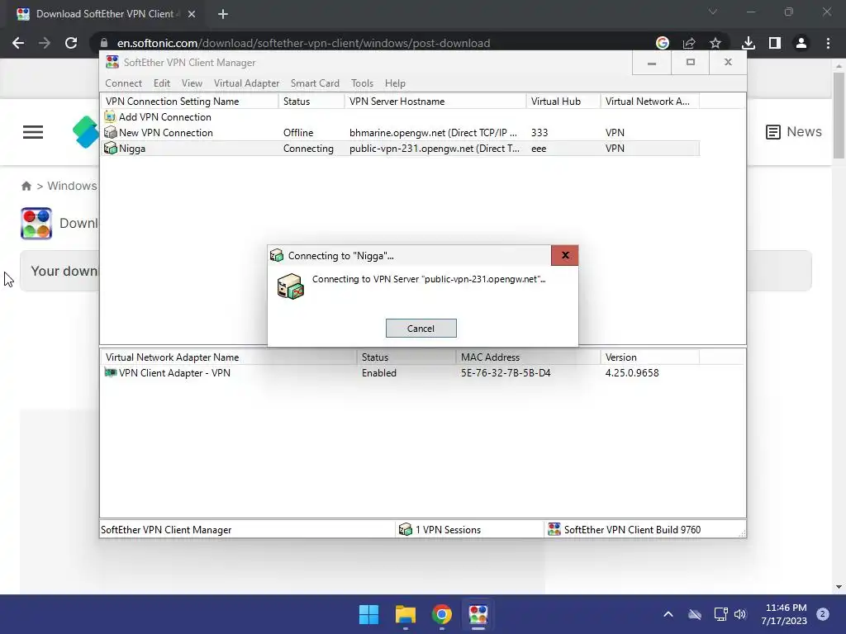Open the Connect menu

tap(123, 83)
